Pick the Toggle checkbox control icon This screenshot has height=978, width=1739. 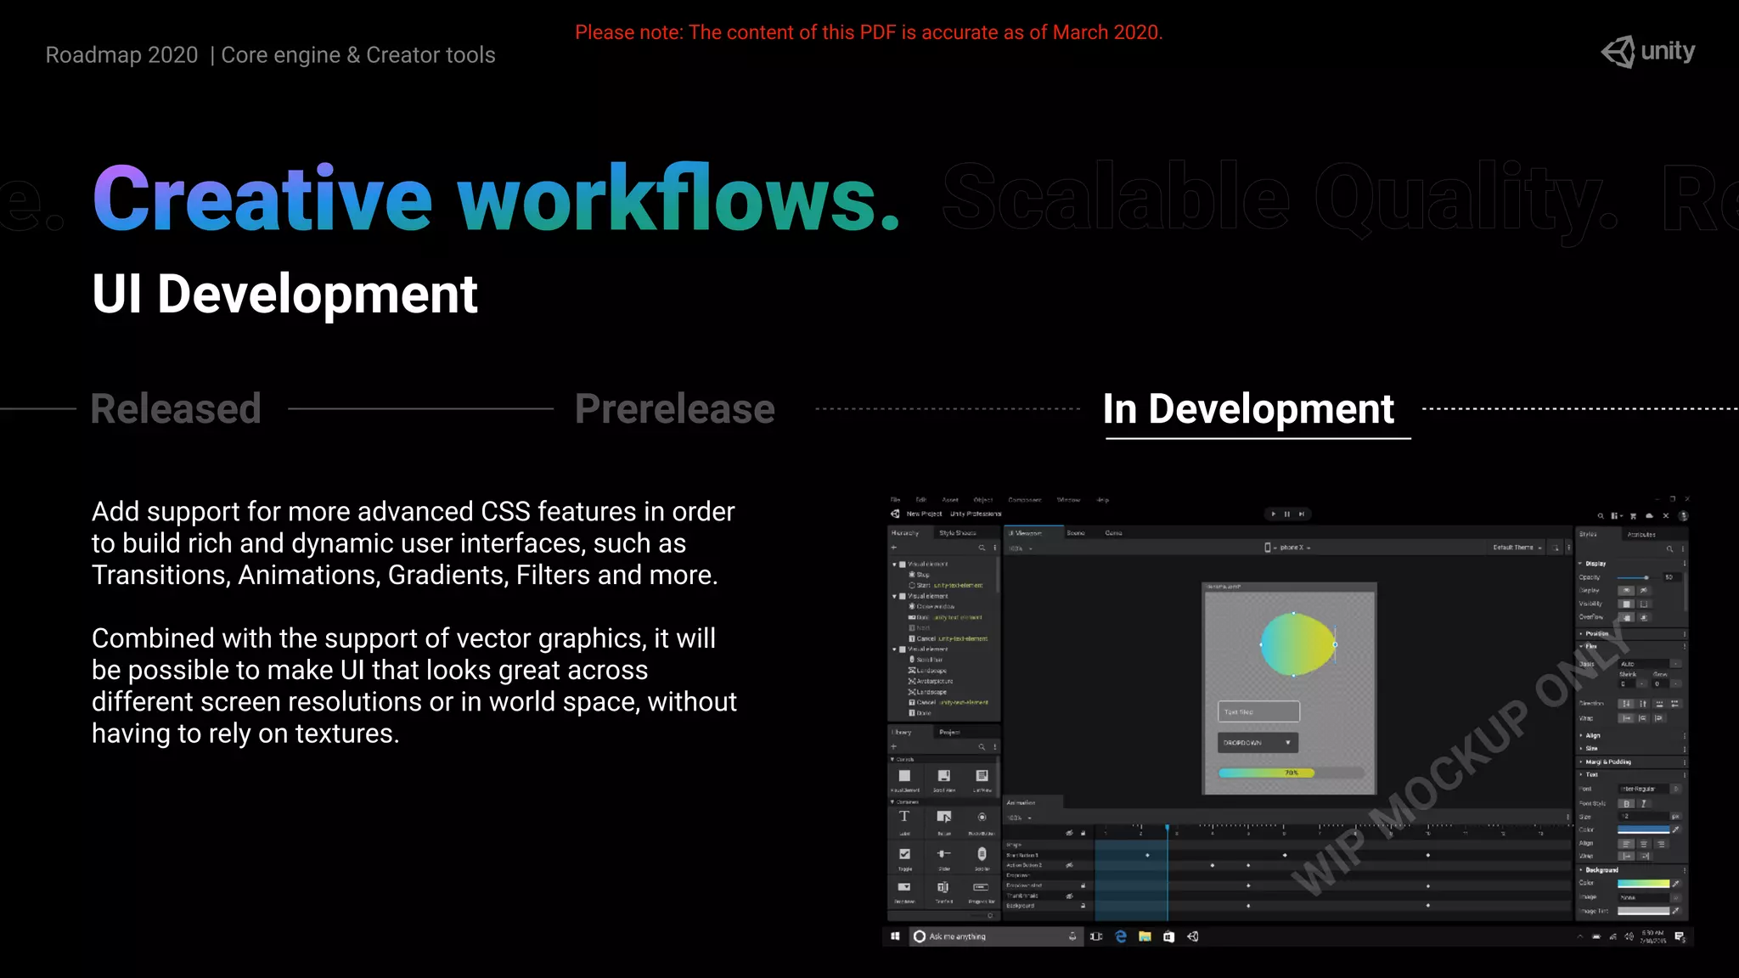(905, 854)
